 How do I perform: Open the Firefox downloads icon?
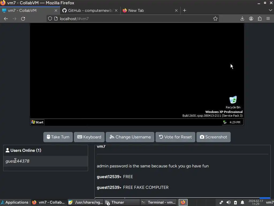pyautogui.click(x=242, y=19)
